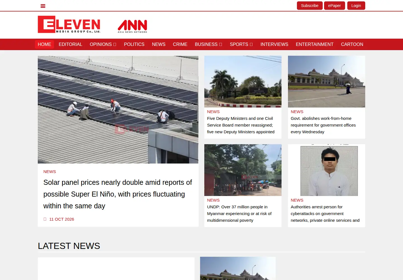Open the ePaper button

[x=334, y=6]
